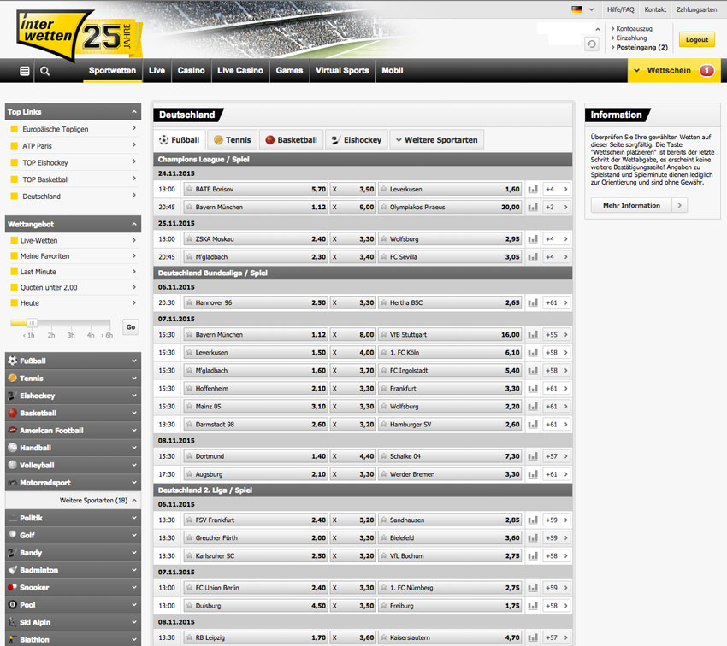The width and height of the screenshot is (727, 646).
Task: Expand the Bandy category
Action: [x=74, y=553]
